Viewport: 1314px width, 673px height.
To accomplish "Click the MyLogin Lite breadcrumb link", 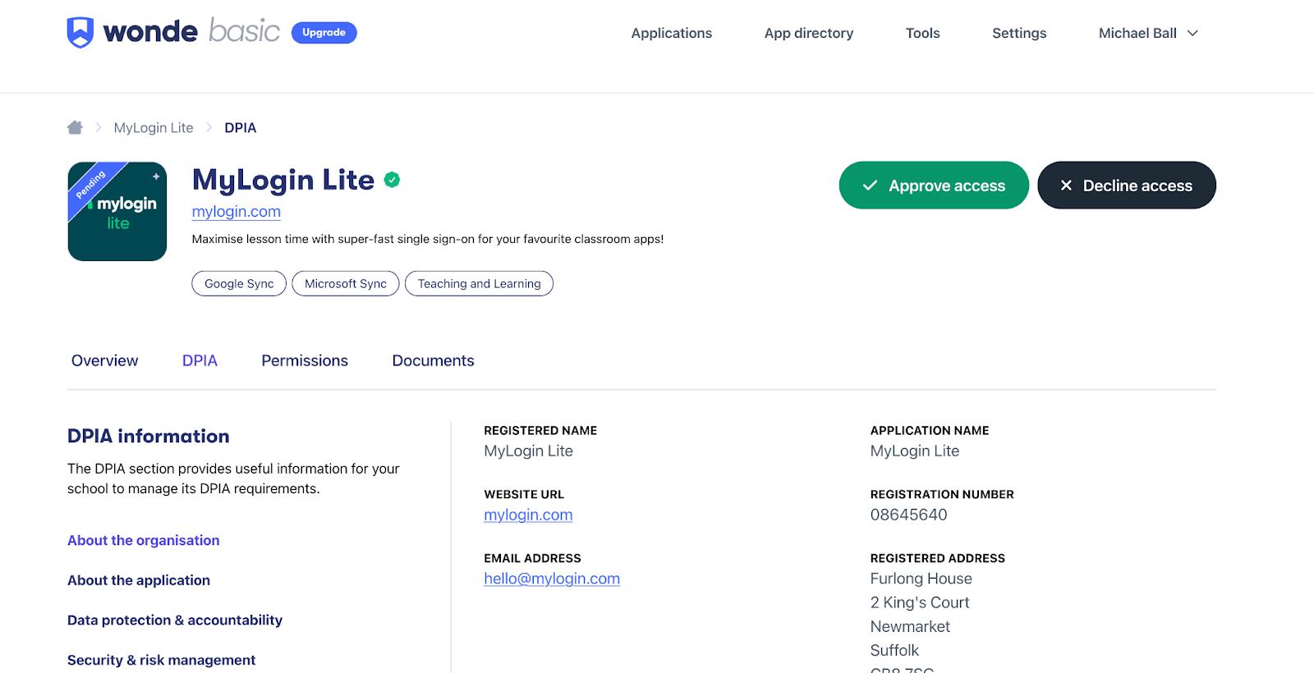I will click(154, 128).
